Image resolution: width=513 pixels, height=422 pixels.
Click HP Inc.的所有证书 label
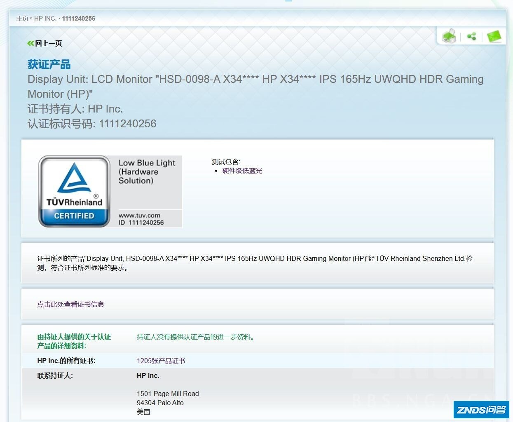[x=66, y=361]
